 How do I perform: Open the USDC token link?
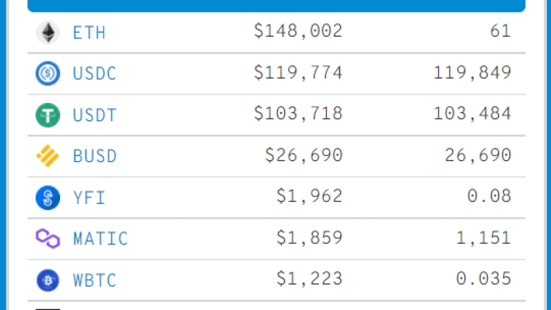(95, 73)
